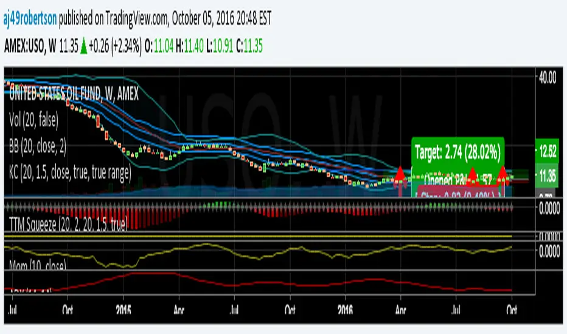Screen dimensions: 567x334
Task: Click the low value L:10.91
Action: 220,46
